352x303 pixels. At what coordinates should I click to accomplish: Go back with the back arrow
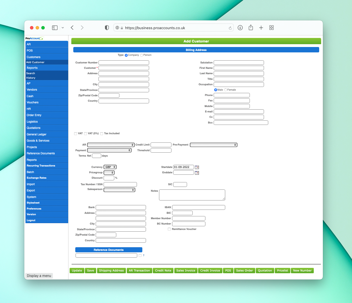[72, 27]
